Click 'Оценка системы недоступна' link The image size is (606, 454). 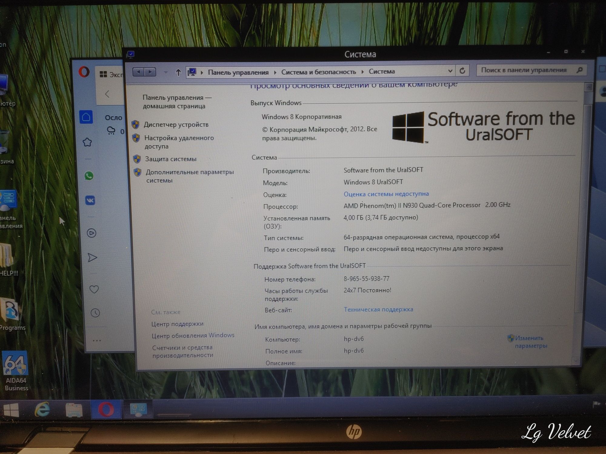386,194
